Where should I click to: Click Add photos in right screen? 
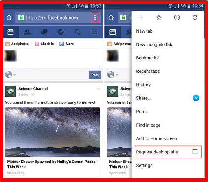pos(119,44)
